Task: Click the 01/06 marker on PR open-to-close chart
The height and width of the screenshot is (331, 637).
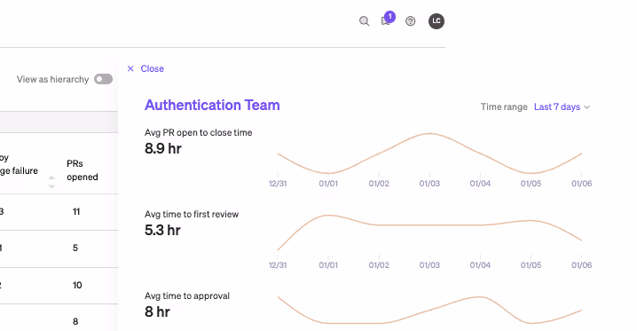Action: pyautogui.click(x=581, y=184)
